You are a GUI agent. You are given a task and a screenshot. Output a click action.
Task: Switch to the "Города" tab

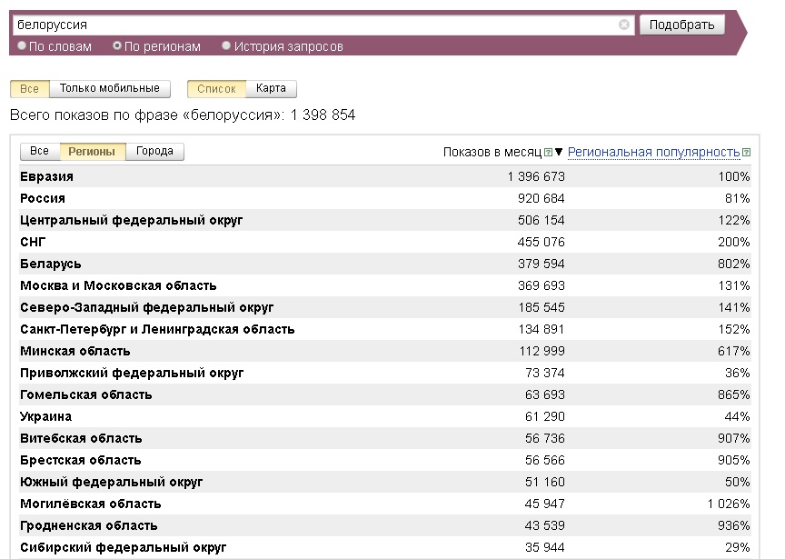154,152
